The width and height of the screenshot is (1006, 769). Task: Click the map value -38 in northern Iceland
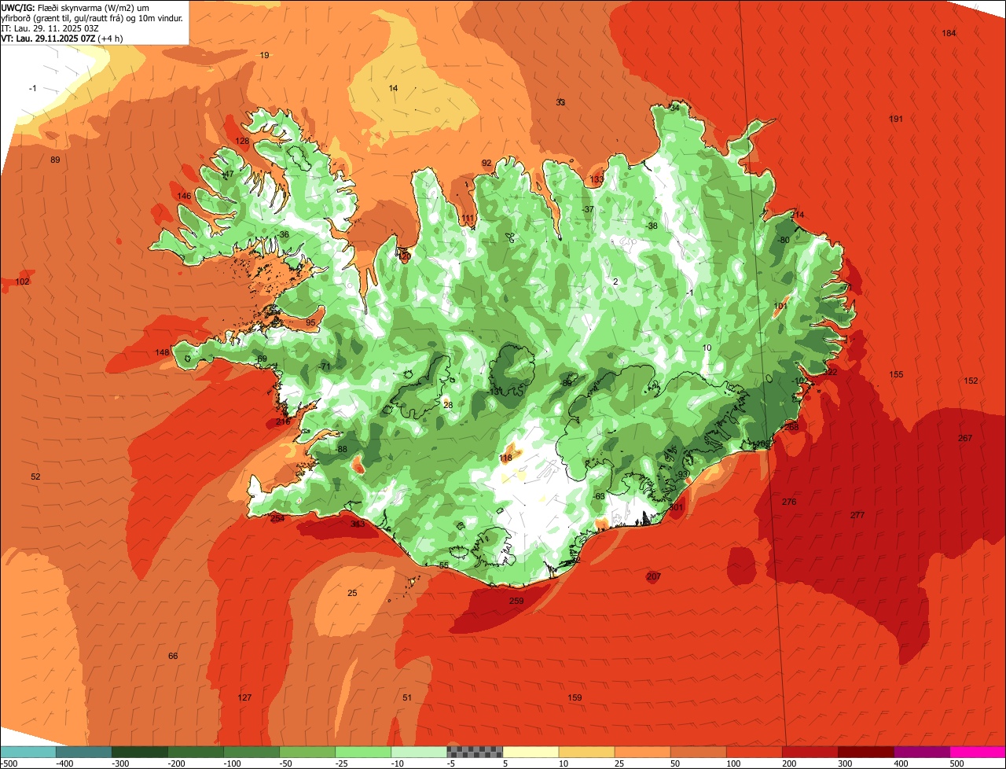pyautogui.click(x=651, y=226)
